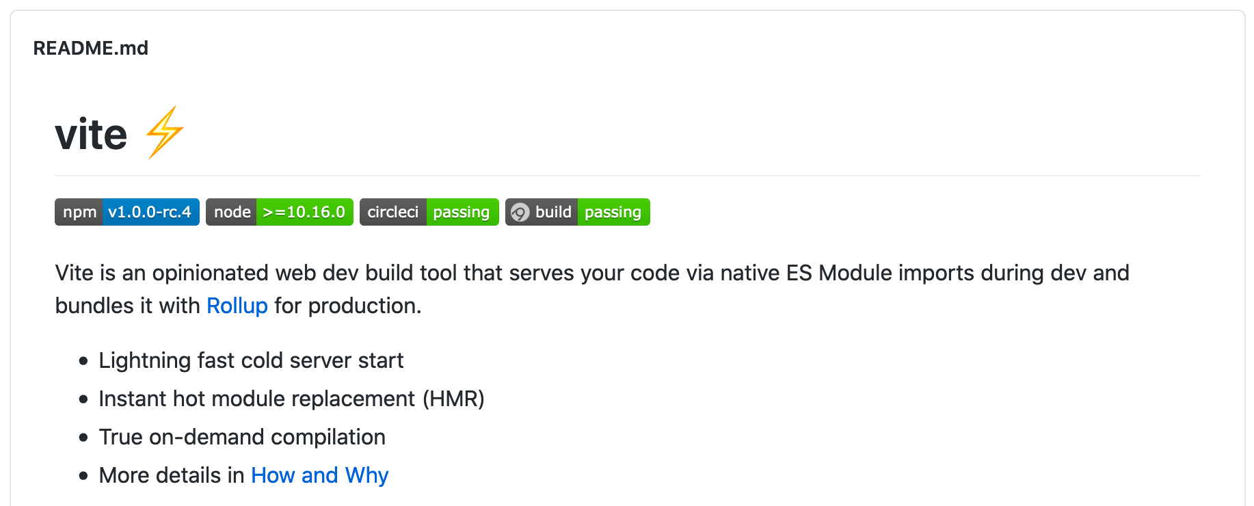This screenshot has width=1254, height=506.
Task: Open the How and Why link
Action: pyautogui.click(x=320, y=475)
